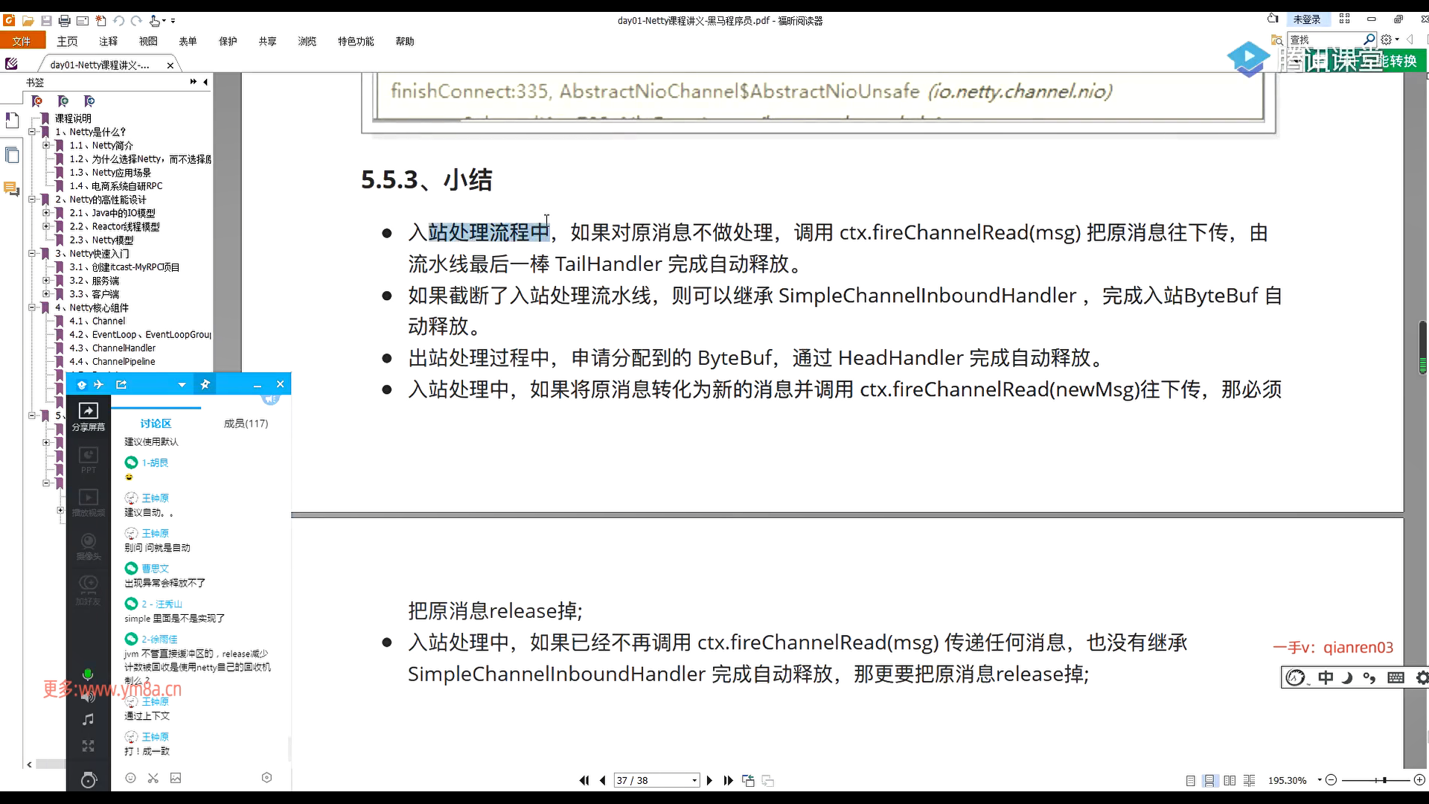Mute the green microphone icon
Viewport: 1429px width, 804px height.
coord(88,674)
